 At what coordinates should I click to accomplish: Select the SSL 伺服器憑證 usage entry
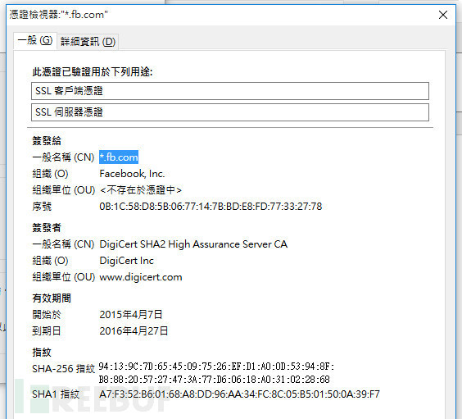click(230, 112)
